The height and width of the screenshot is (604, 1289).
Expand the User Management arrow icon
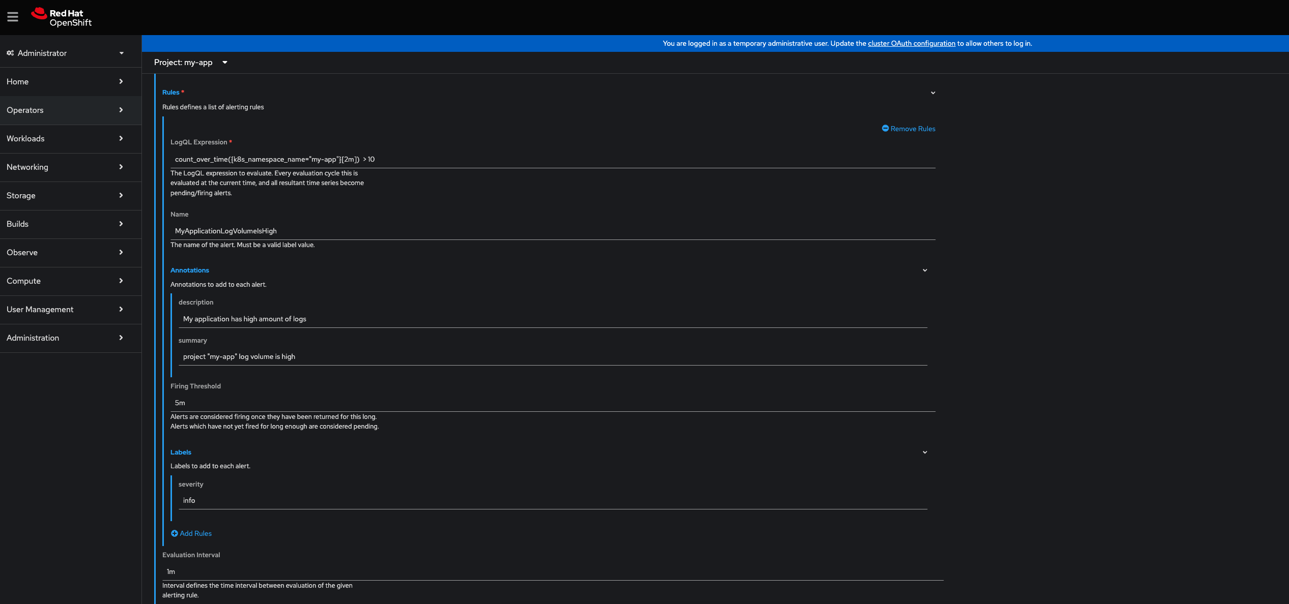121,309
